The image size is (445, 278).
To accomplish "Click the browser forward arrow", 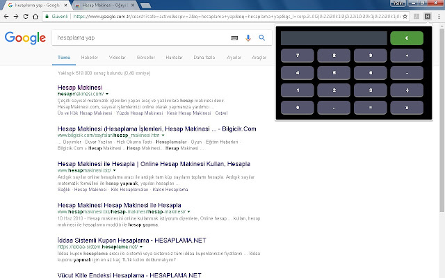I will coord(16,17).
